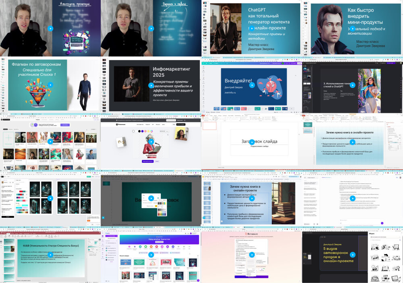Open the ChatGPT text conversation video
Screen dimensions: 403x283
pyautogui.click(x=352, y=198)
